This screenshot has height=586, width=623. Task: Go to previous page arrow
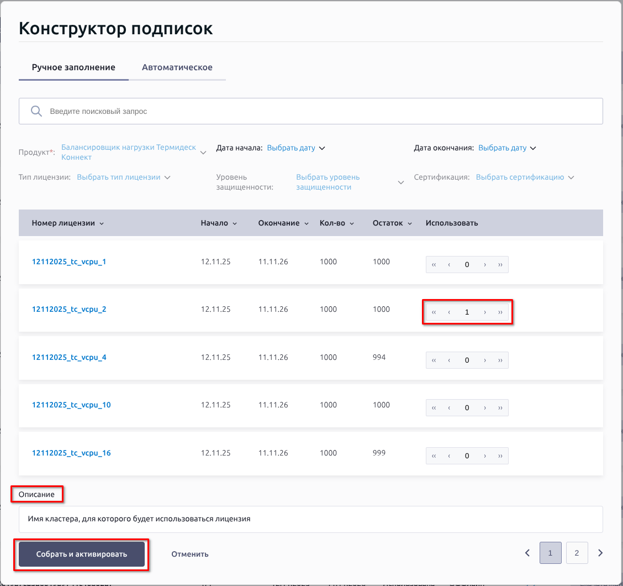527,553
